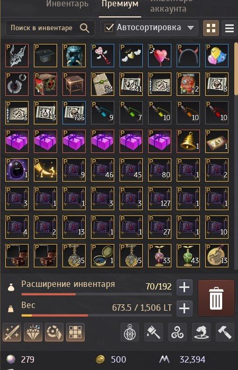Viewport: 238px width, 370px height.
Task: Toggle the Автосортировка checkbox
Action: tap(109, 28)
